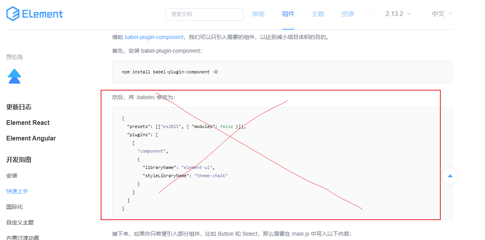485x240 pixels.
Task: Click the back-to-top arrow button
Action: tap(450, 176)
